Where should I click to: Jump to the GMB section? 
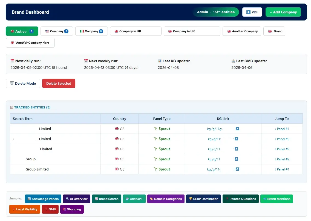50,209
